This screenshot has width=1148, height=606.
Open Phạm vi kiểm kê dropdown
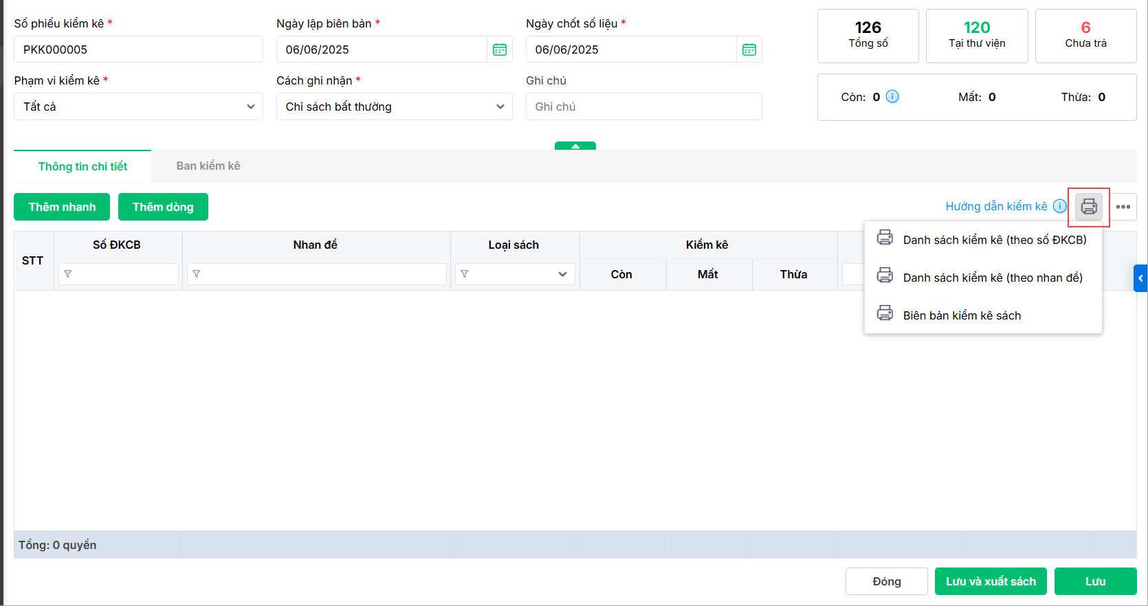(x=138, y=106)
